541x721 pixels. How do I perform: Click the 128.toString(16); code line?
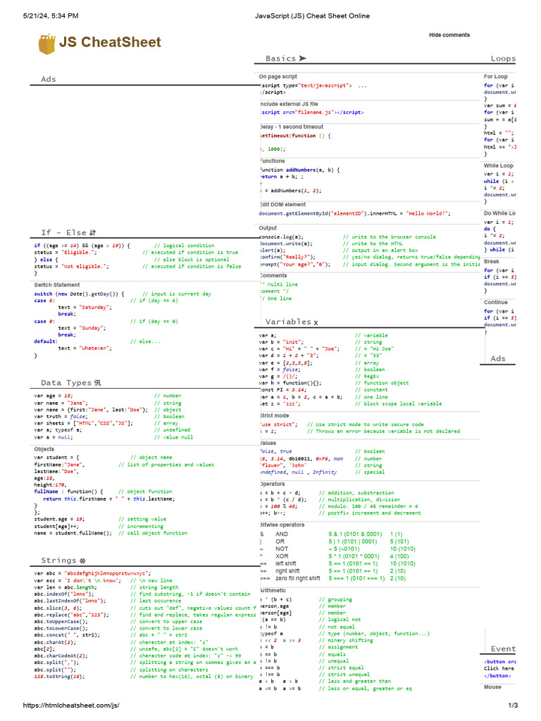tap(59, 677)
